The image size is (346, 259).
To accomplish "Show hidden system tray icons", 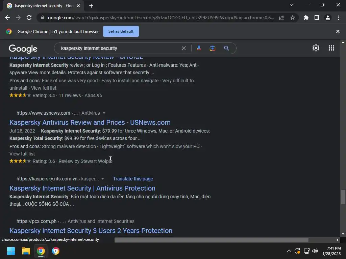I will (x=289, y=251).
